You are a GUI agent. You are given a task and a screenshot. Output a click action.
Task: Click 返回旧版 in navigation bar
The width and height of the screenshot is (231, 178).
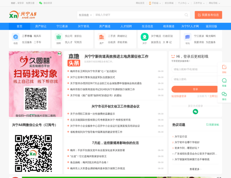(211, 26)
